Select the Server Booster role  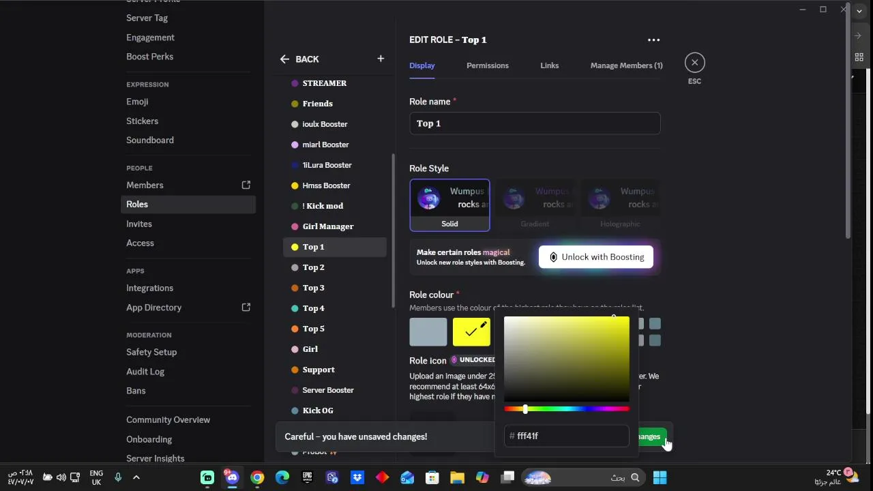click(x=334, y=390)
